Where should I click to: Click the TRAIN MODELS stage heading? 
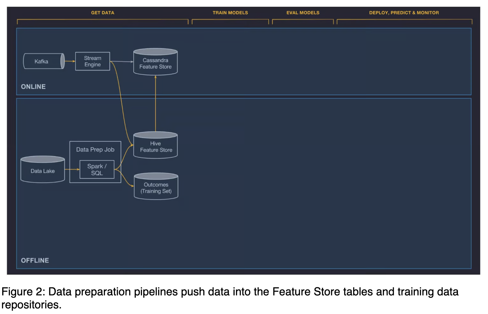(x=230, y=13)
